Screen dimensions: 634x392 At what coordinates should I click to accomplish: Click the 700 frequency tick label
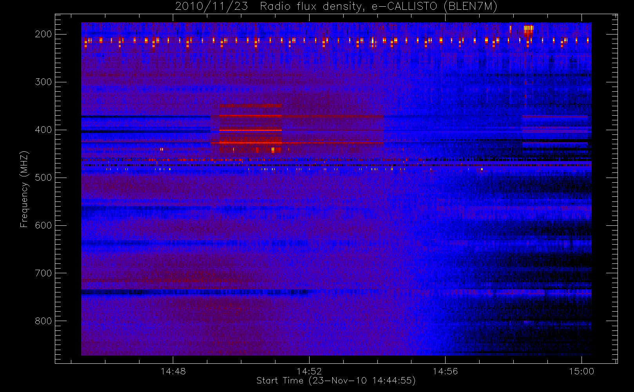pyautogui.click(x=43, y=273)
